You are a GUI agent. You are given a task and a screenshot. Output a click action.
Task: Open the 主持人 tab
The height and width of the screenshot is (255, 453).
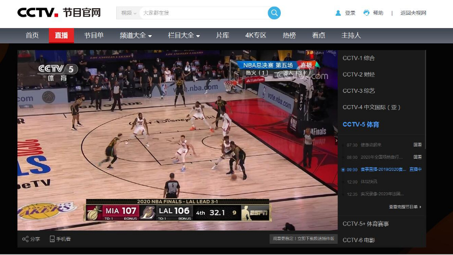(x=351, y=36)
